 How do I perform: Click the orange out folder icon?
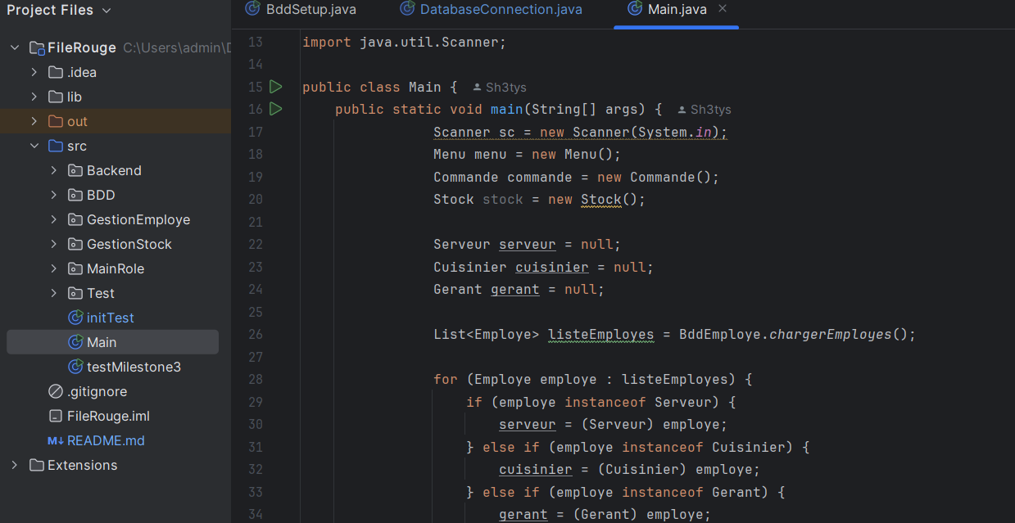coord(56,121)
